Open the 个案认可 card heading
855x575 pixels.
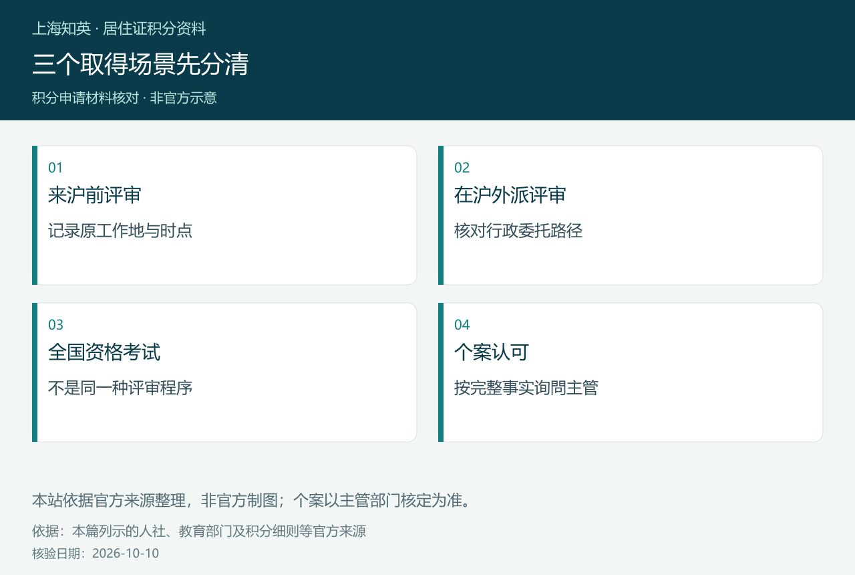click(492, 352)
